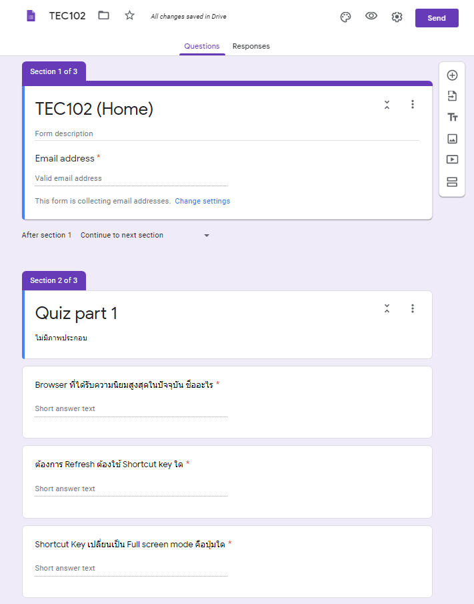Follow the Change settings link

click(203, 202)
